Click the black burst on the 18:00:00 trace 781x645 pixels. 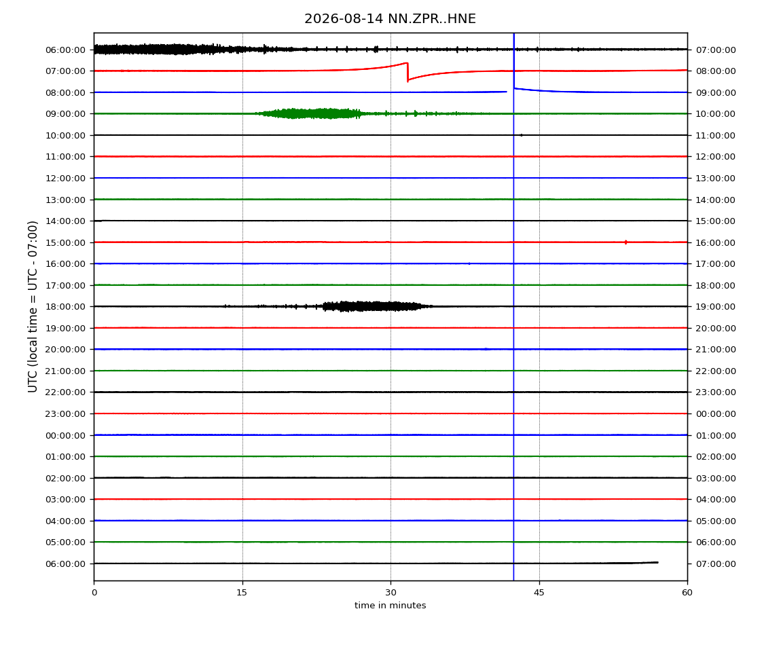[371, 306]
